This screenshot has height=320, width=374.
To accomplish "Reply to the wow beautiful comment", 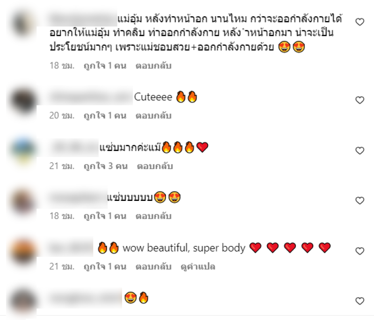I will 153,266.
